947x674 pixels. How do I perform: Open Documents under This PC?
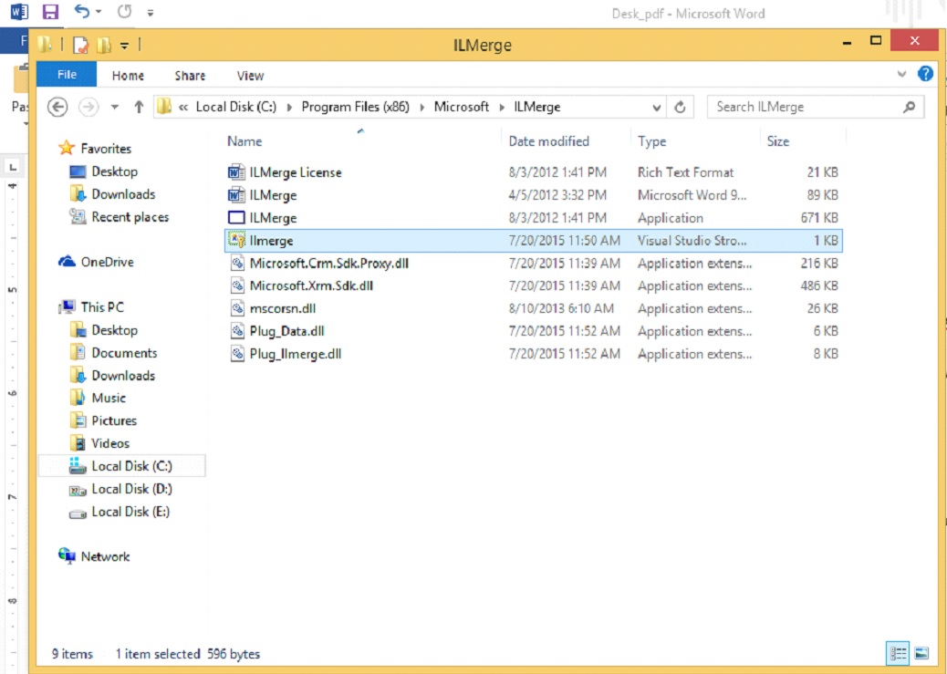coord(124,353)
